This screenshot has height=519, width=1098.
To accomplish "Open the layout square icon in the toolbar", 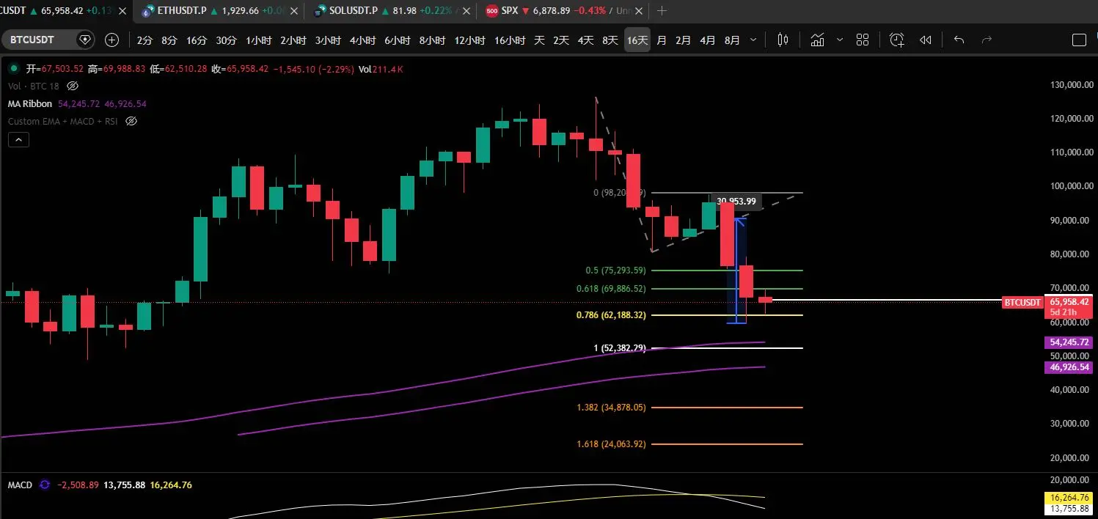I will click(x=1079, y=40).
